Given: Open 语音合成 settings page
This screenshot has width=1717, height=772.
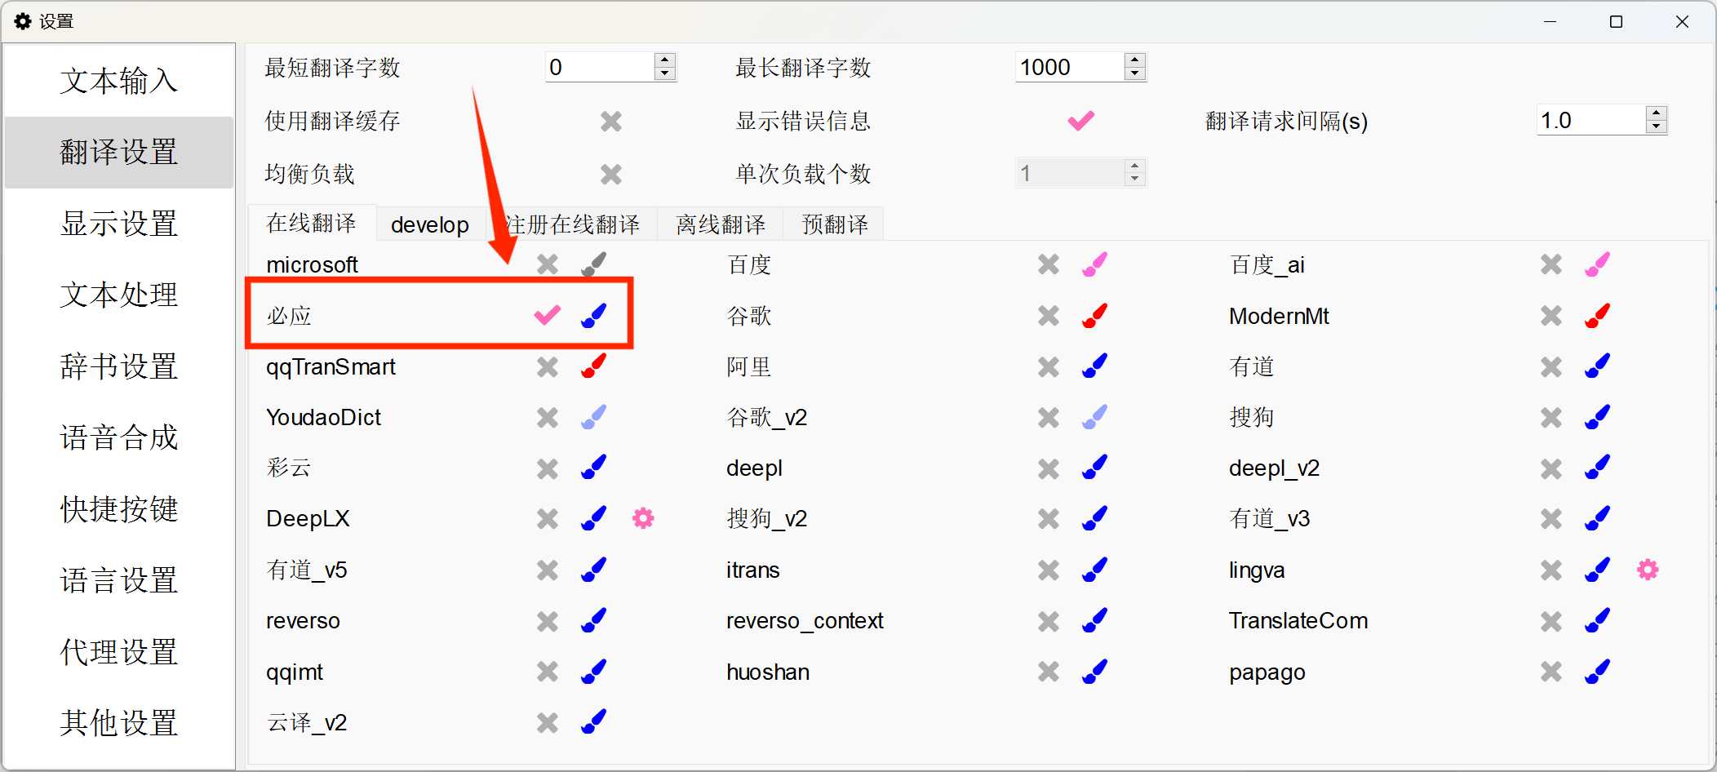Looking at the screenshot, I should (x=119, y=437).
